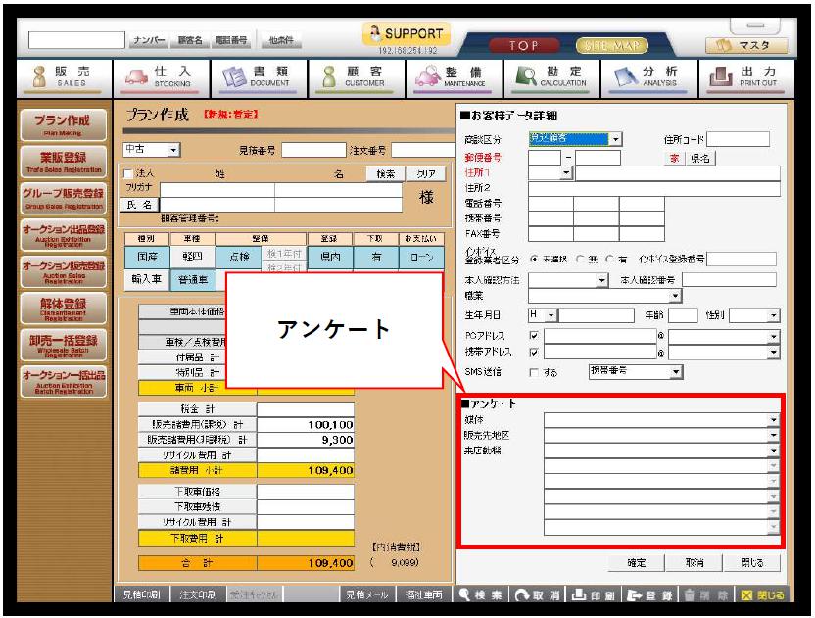
Task: Click the 見積番号 input field
Action: [x=313, y=150]
